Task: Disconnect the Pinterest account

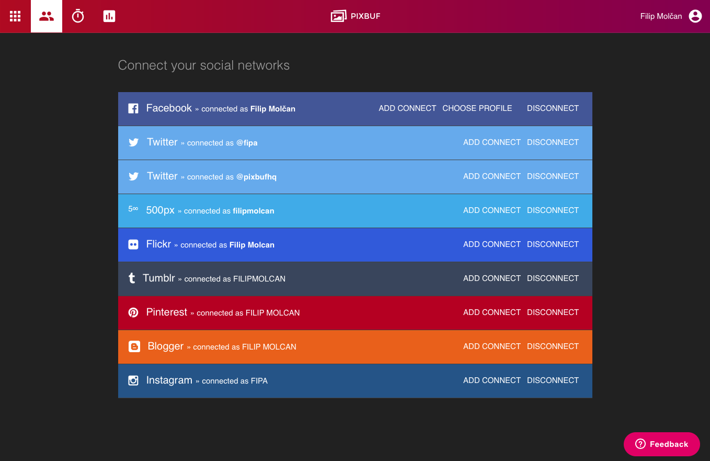Action: click(x=553, y=312)
